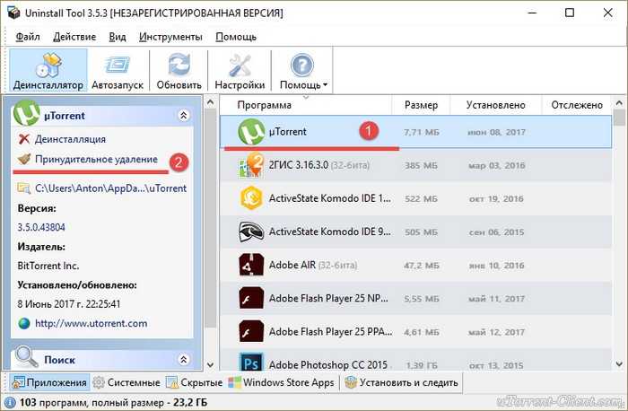Switch to the Приложения tab

(x=49, y=382)
